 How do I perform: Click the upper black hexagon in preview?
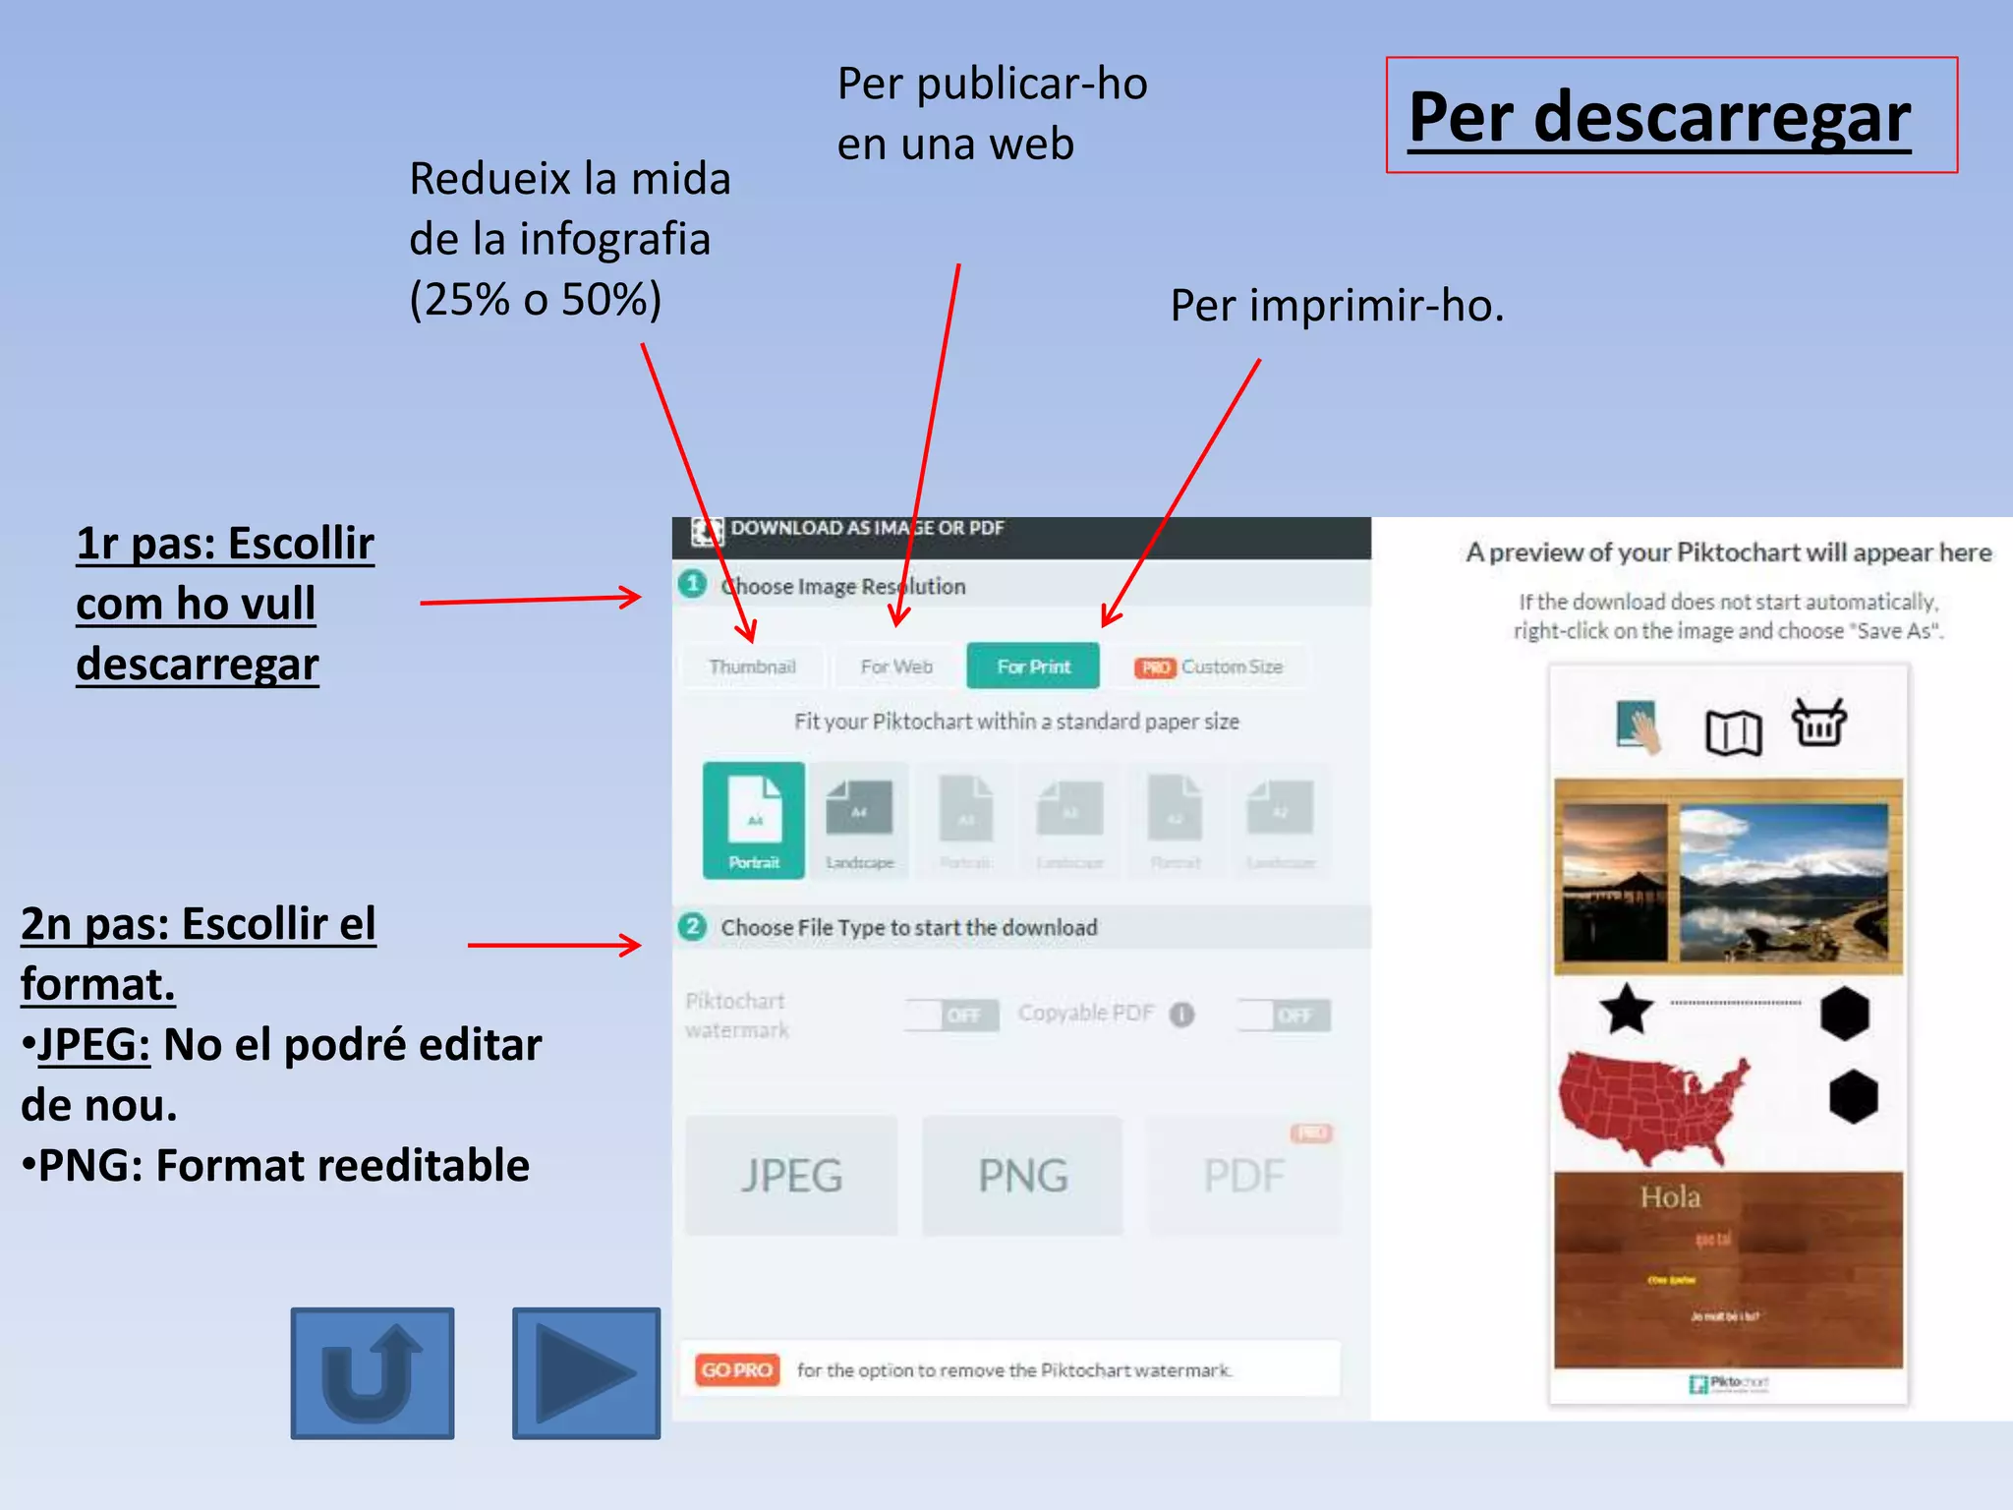click(x=1844, y=1013)
